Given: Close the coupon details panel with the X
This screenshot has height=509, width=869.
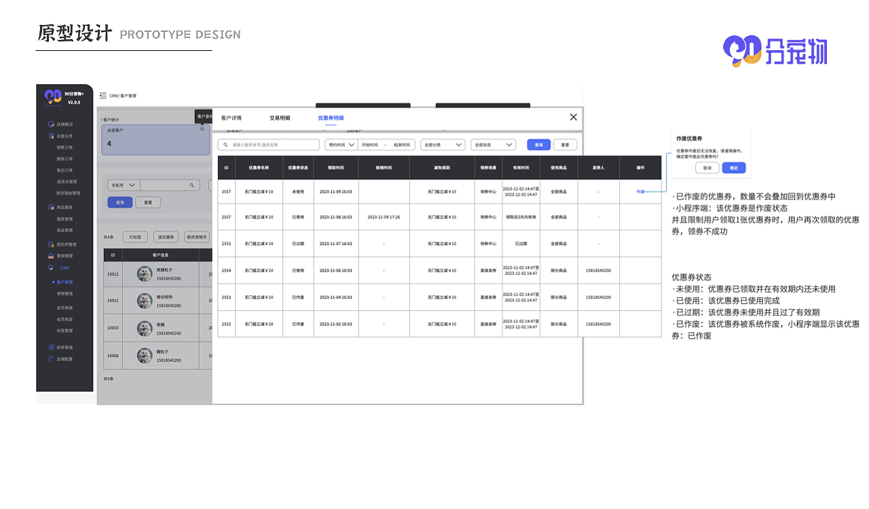Looking at the screenshot, I should tap(574, 117).
